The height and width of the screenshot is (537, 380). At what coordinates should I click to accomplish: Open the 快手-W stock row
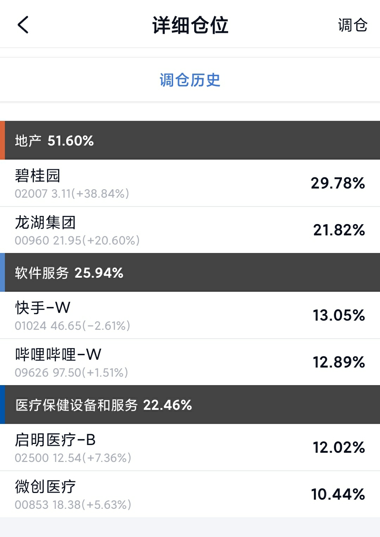[106, 315]
